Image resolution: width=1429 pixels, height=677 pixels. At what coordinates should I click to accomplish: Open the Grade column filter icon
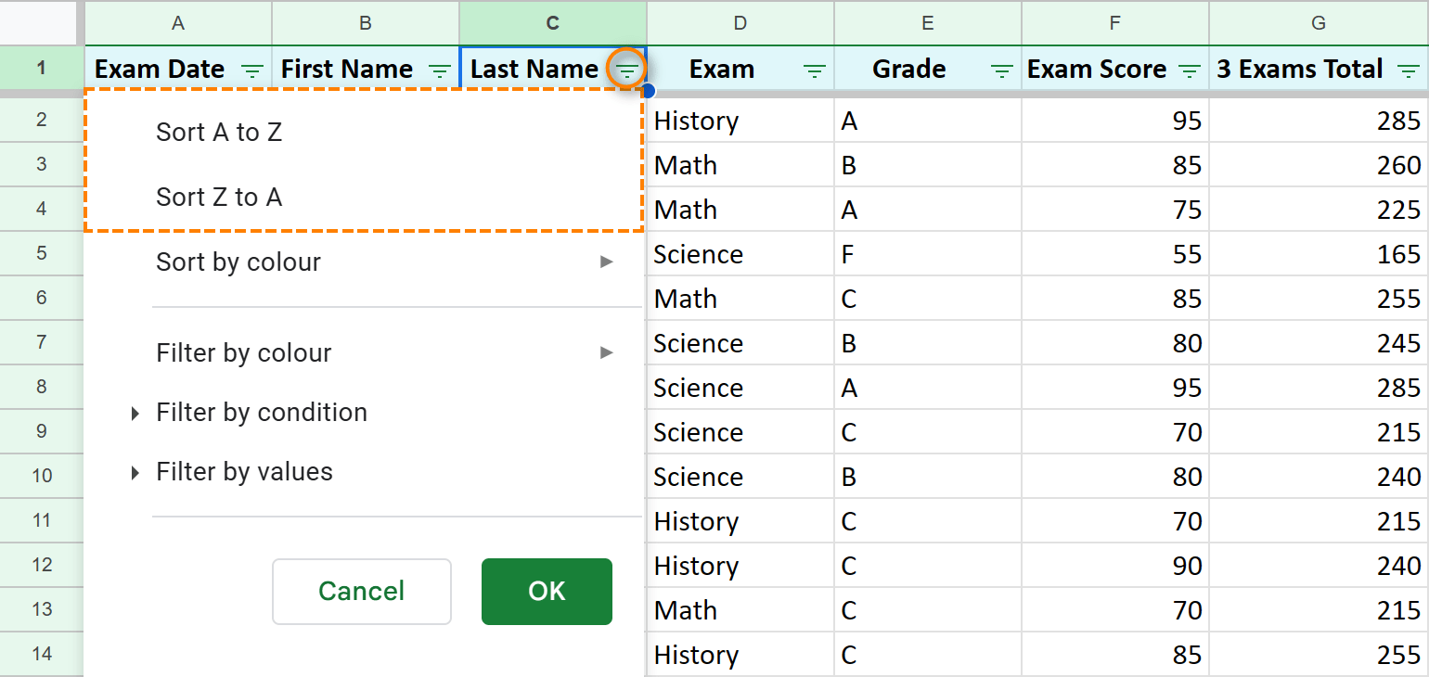(x=1001, y=69)
